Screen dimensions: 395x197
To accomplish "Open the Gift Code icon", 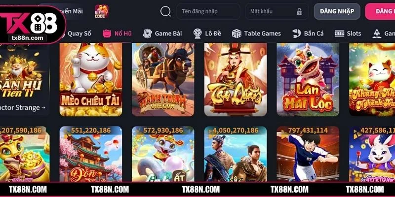I will click(102, 11).
